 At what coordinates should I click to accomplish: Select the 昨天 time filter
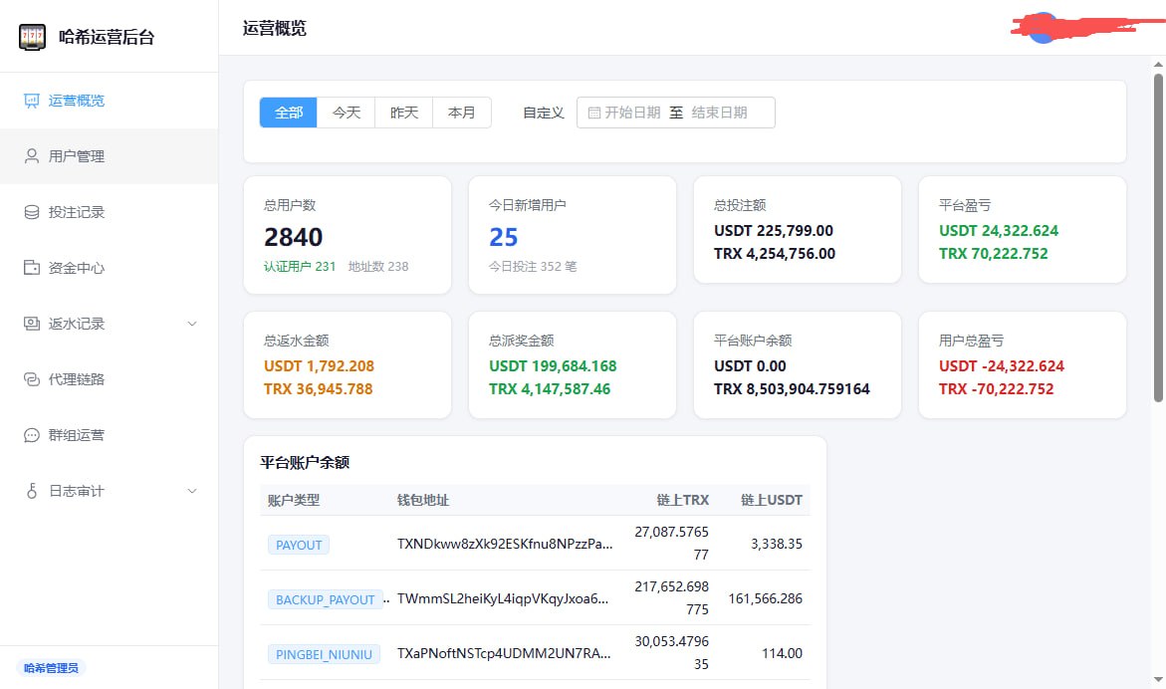pyautogui.click(x=404, y=113)
